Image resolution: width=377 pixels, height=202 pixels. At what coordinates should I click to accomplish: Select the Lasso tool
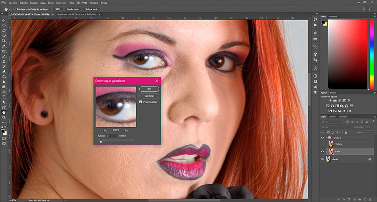coord(4,31)
